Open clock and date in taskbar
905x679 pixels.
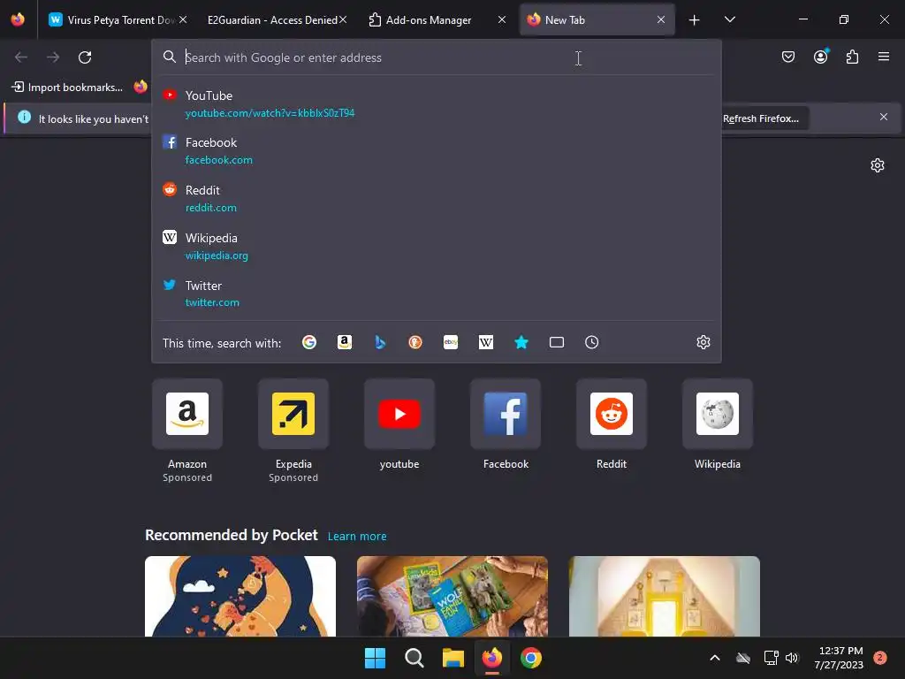pyautogui.click(x=839, y=658)
